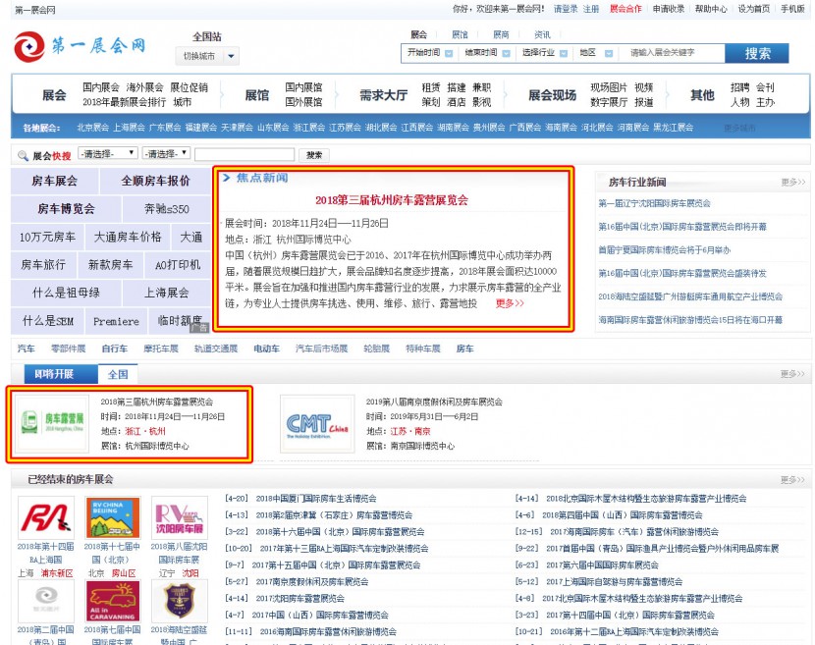Switch to the 展馆 search tab
815x645 pixels.
coord(460,34)
